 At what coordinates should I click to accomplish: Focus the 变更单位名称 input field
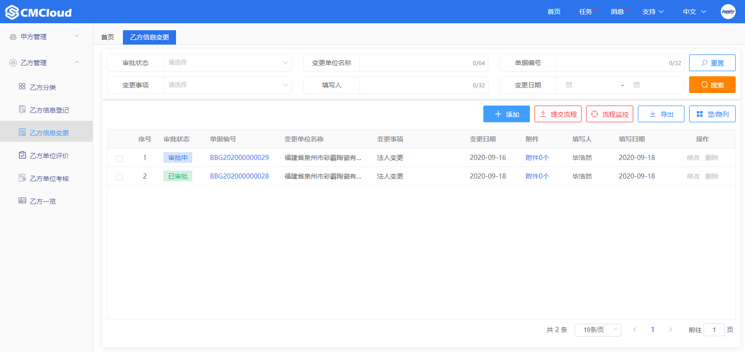point(424,63)
